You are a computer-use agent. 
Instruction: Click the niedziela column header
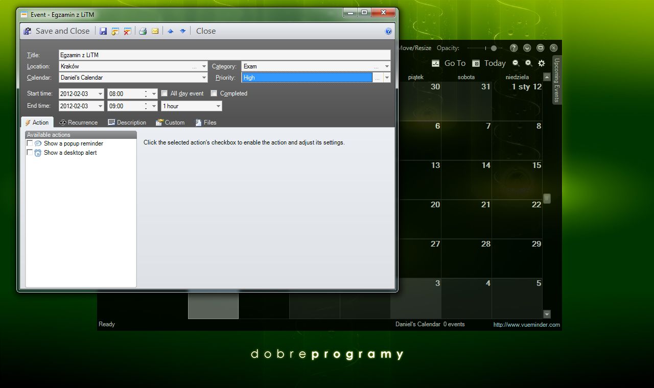[517, 77]
